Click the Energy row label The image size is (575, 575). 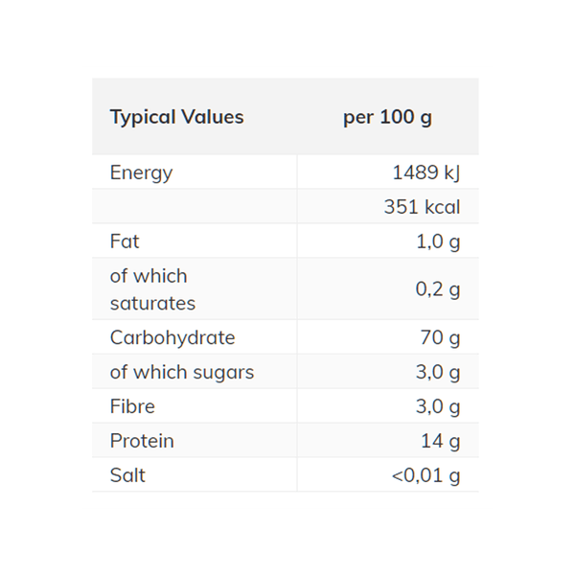click(141, 173)
